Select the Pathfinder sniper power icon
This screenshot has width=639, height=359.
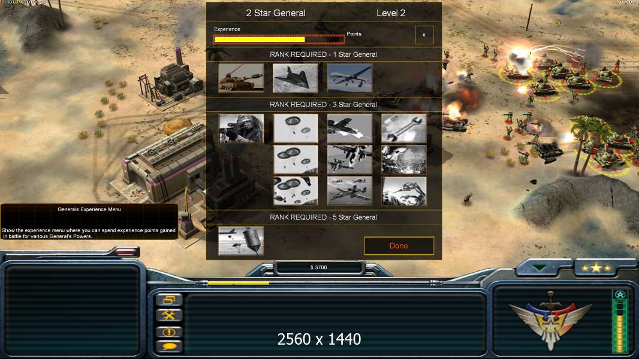tap(241, 128)
